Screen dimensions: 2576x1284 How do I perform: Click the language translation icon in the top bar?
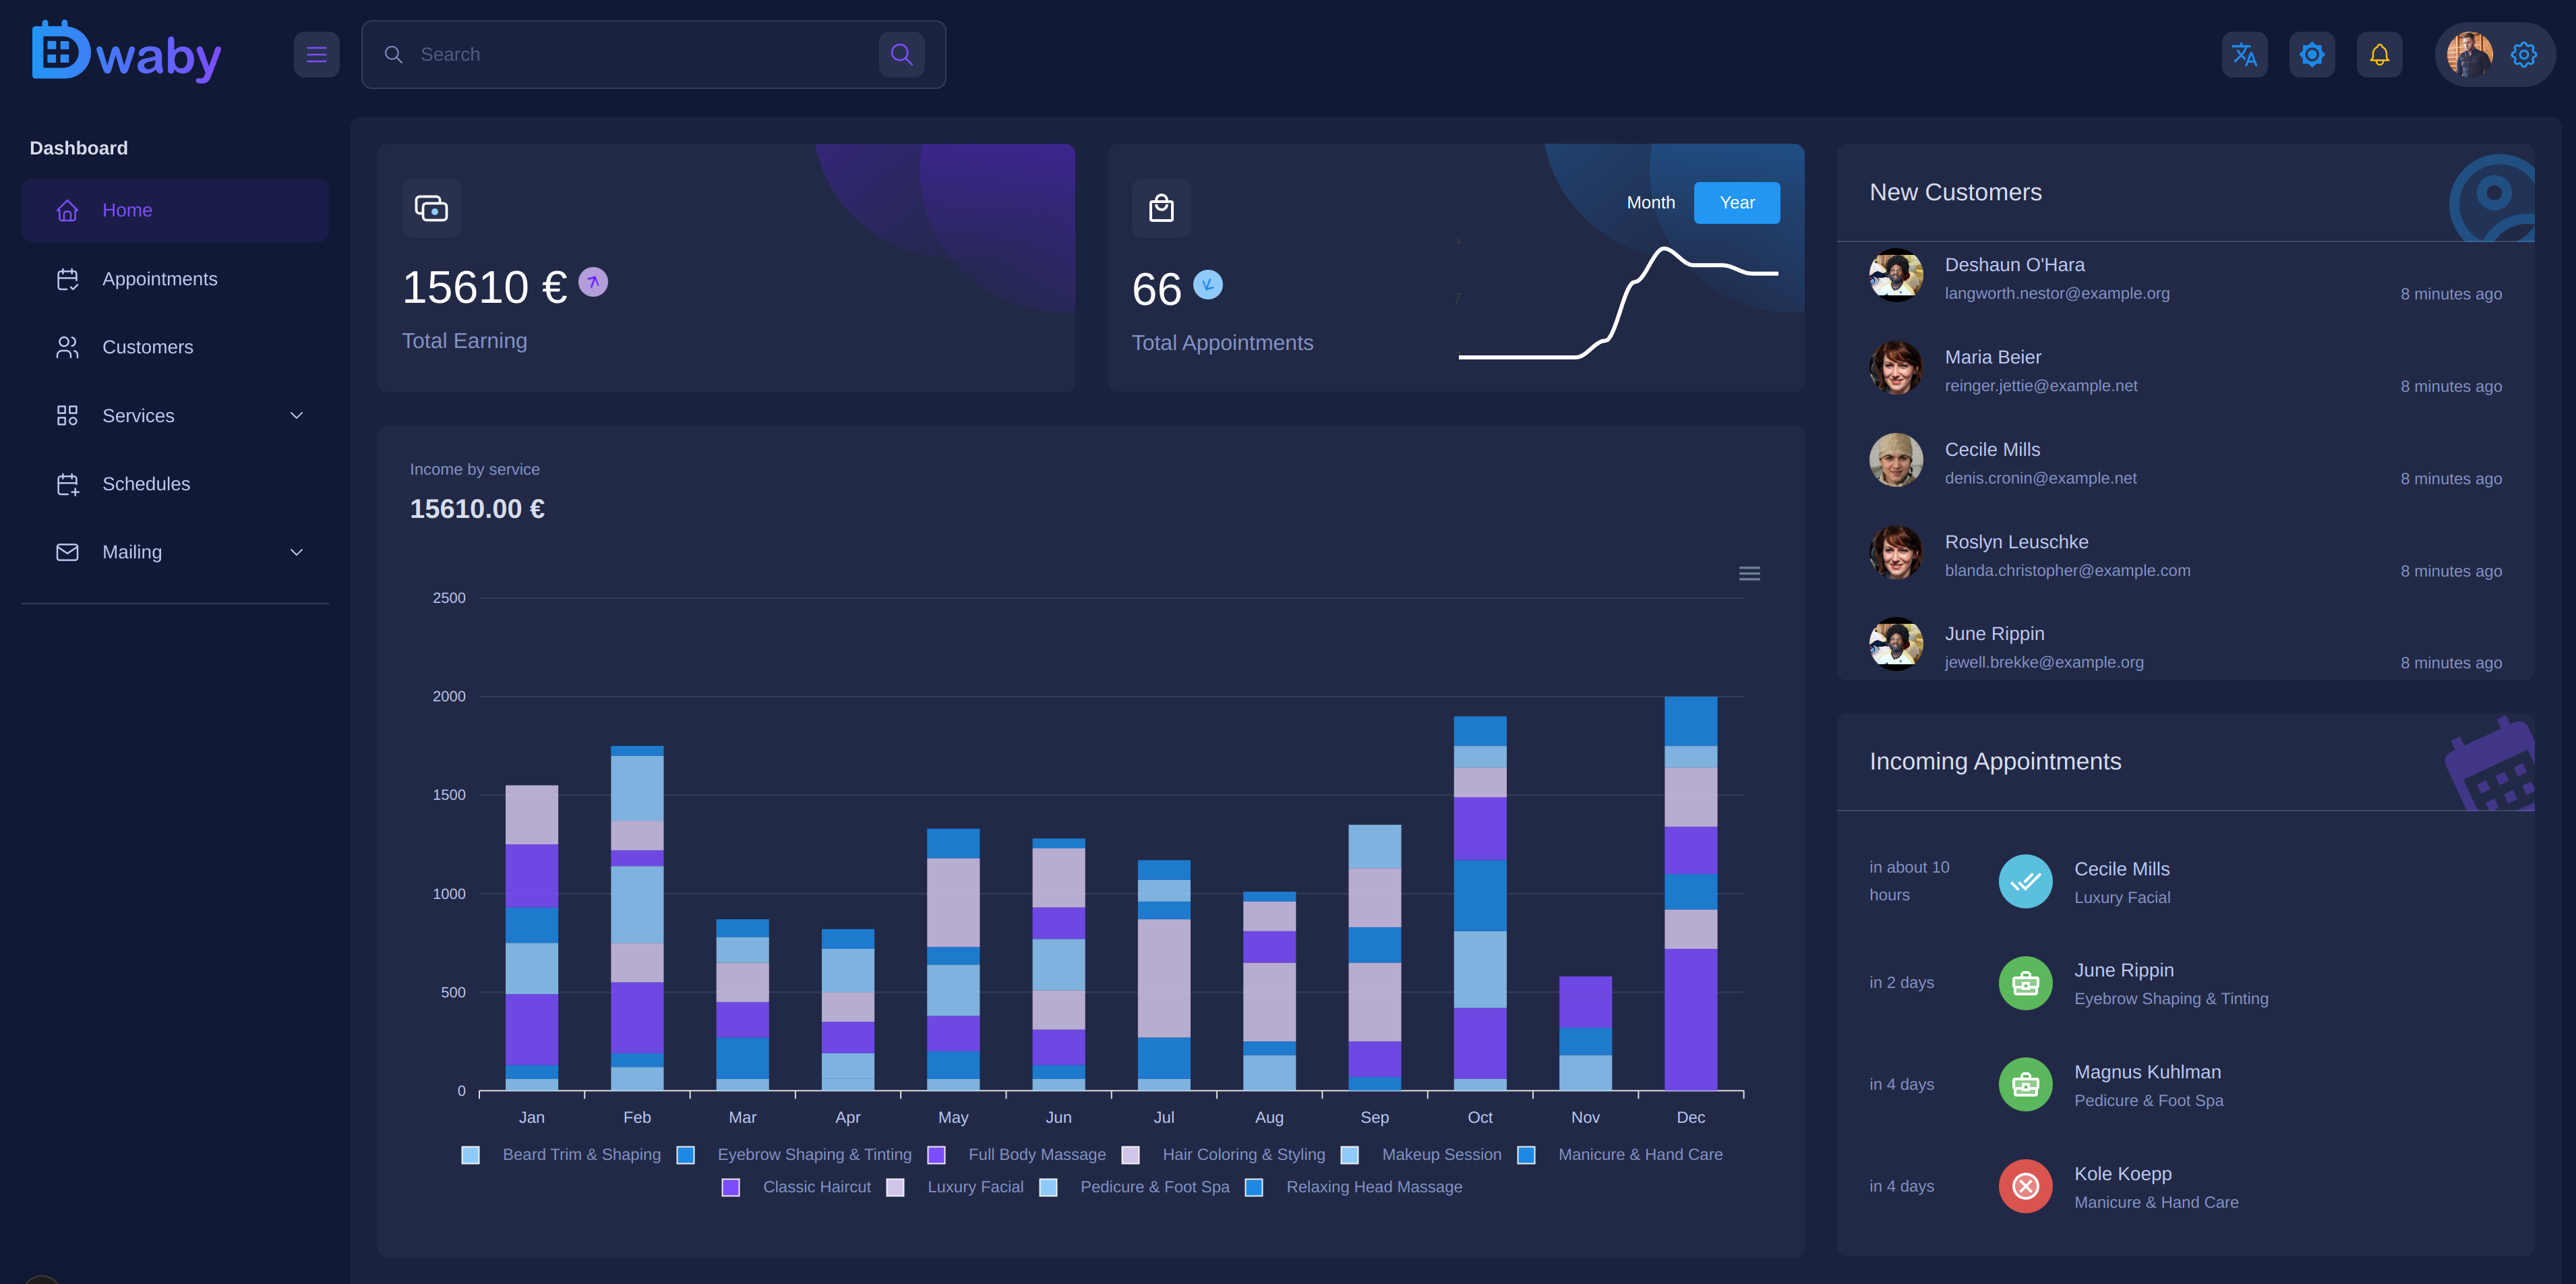(x=2244, y=54)
